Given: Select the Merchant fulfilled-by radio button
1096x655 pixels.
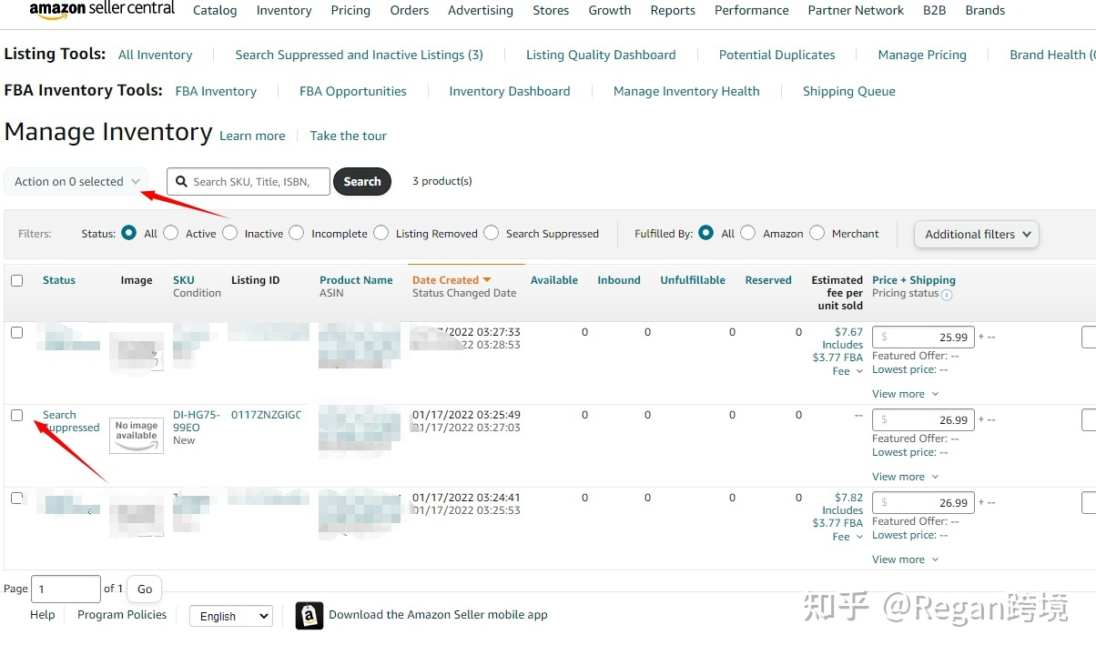Looking at the screenshot, I should tap(817, 233).
